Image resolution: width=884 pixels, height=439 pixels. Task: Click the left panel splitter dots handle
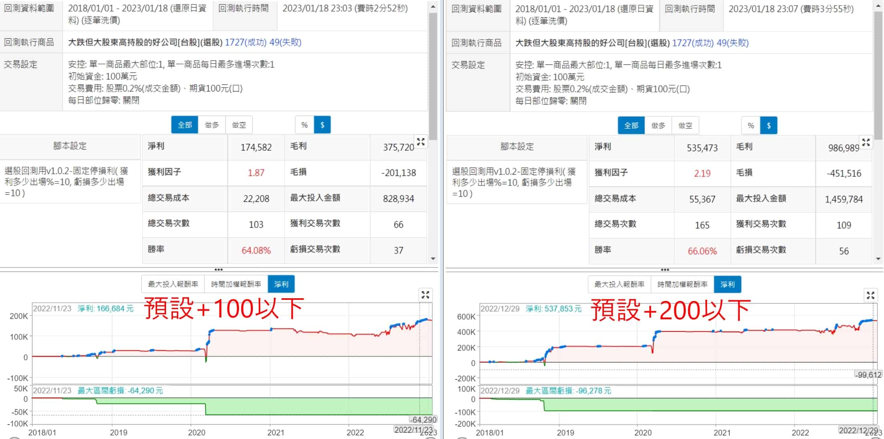pos(219,269)
